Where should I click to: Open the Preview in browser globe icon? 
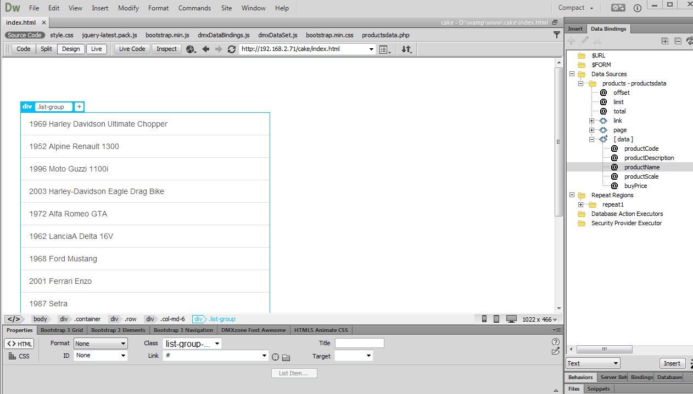(x=191, y=49)
